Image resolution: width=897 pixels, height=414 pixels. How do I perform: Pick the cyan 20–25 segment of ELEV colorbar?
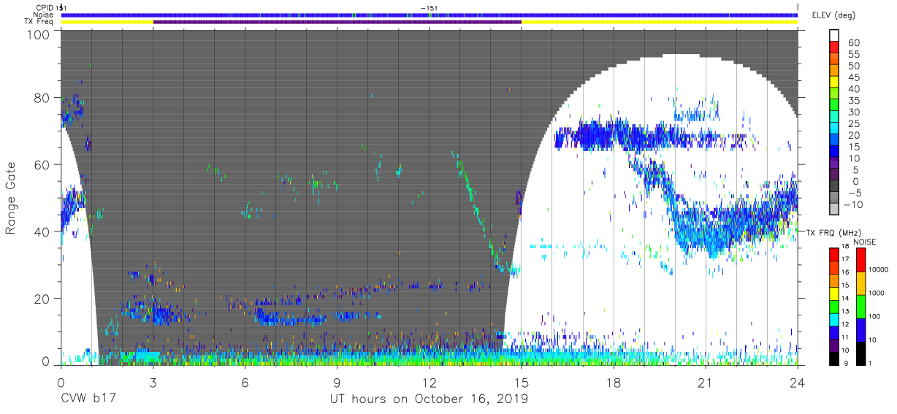pos(836,129)
